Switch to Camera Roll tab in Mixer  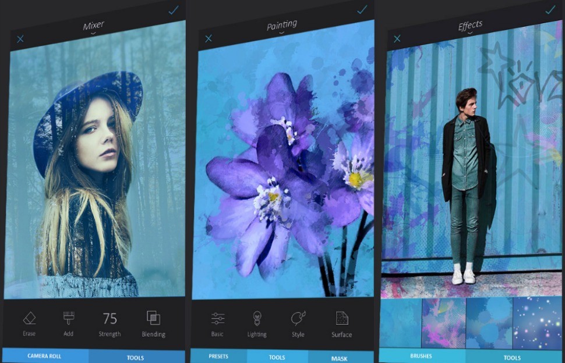(45, 356)
